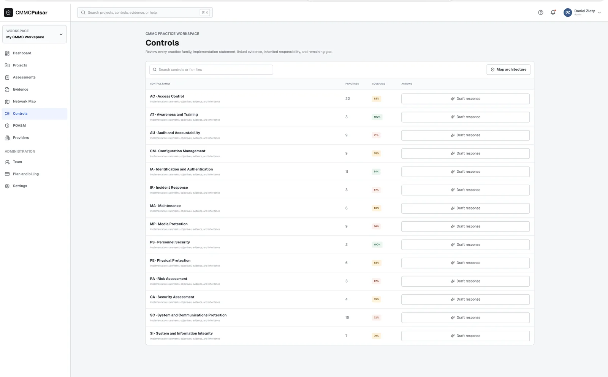Draft response for SI System and Information Integrity
Screen dimensions: 608x377
coord(465,336)
